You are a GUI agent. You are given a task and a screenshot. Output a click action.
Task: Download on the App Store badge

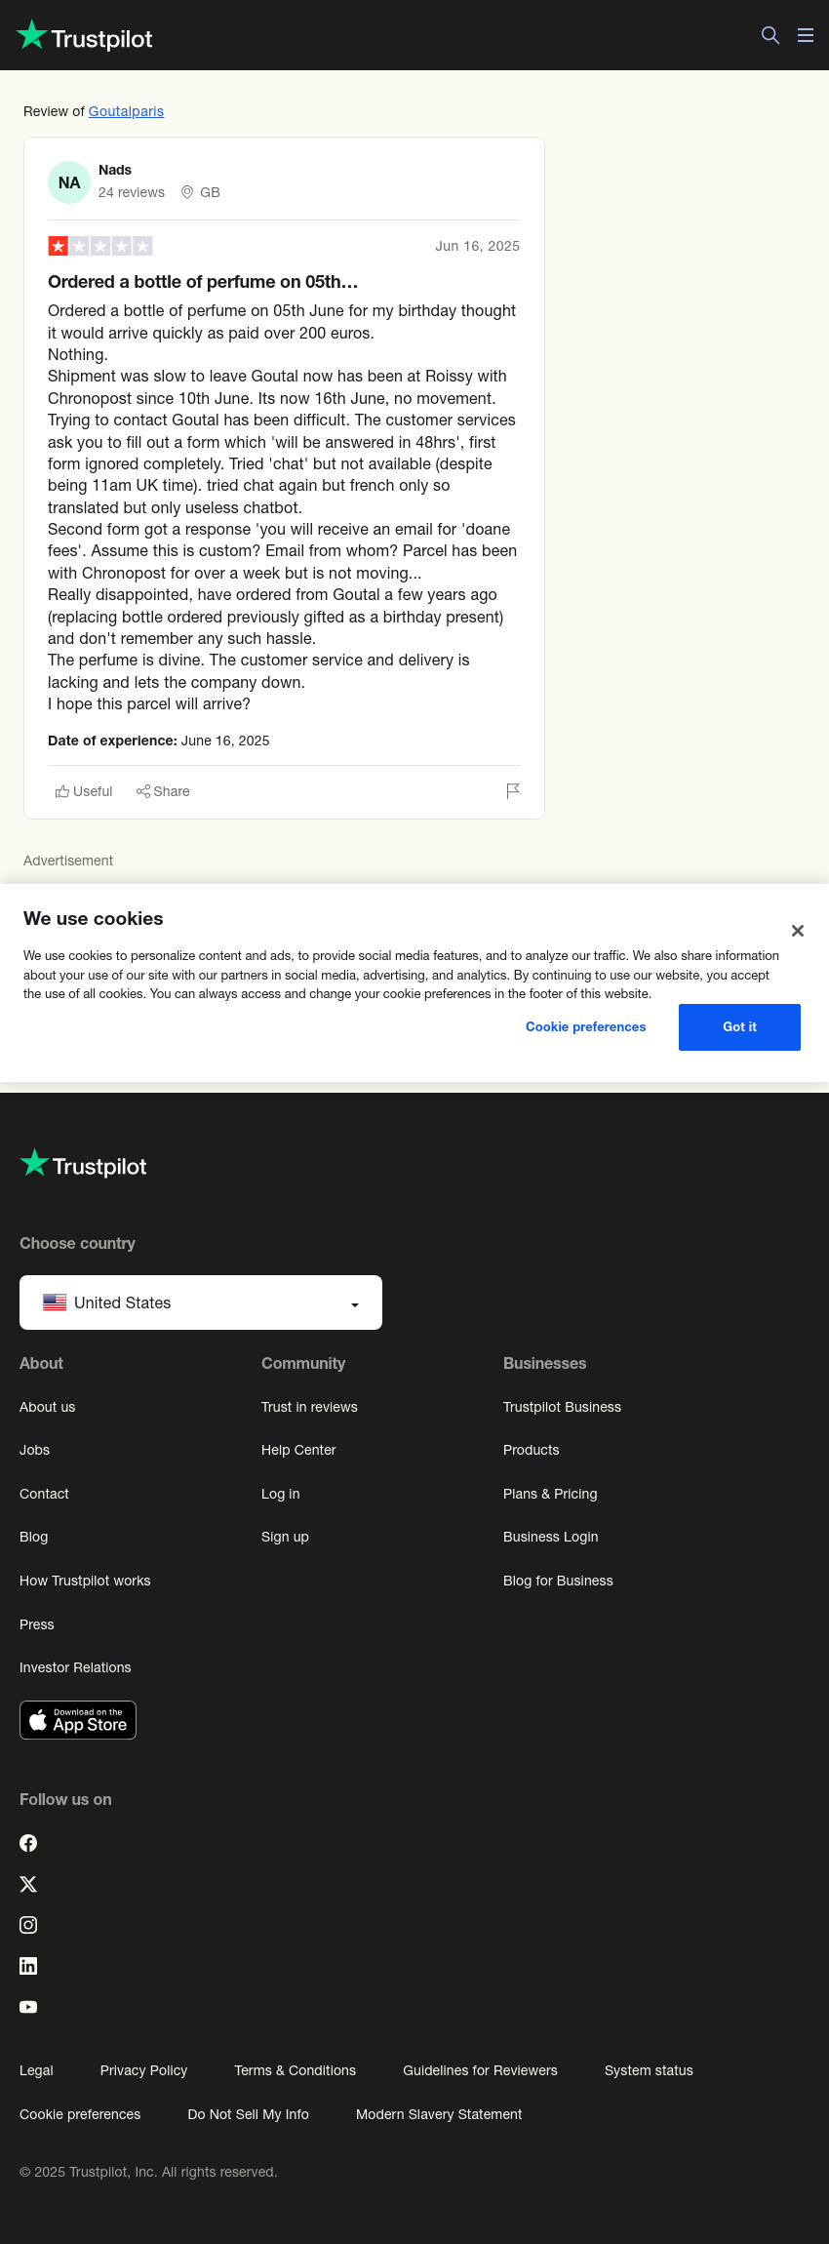pos(78,1720)
